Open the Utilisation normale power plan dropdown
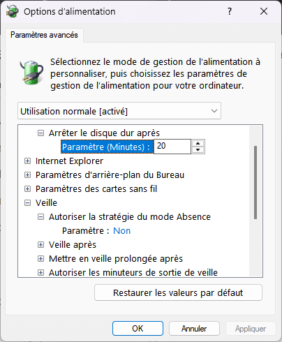The width and height of the screenshot is (282, 342). coord(119,111)
